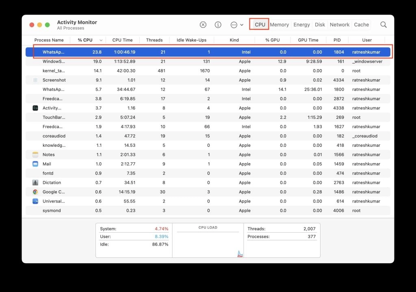The height and width of the screenshot is (292, 416).
Task: Click the ellipsis More actions icon
Action: point(234,25)
